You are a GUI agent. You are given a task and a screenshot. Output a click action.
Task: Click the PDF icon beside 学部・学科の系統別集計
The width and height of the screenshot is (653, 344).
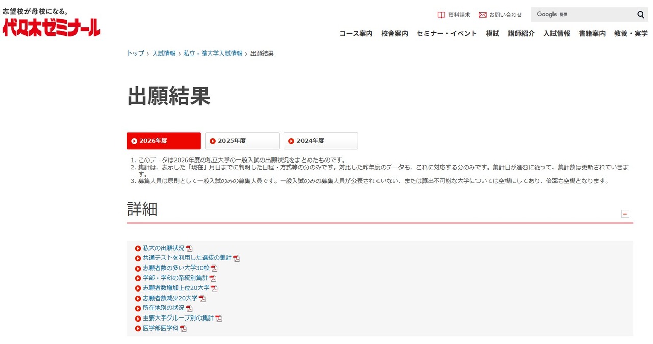click(x=212, y=278)
